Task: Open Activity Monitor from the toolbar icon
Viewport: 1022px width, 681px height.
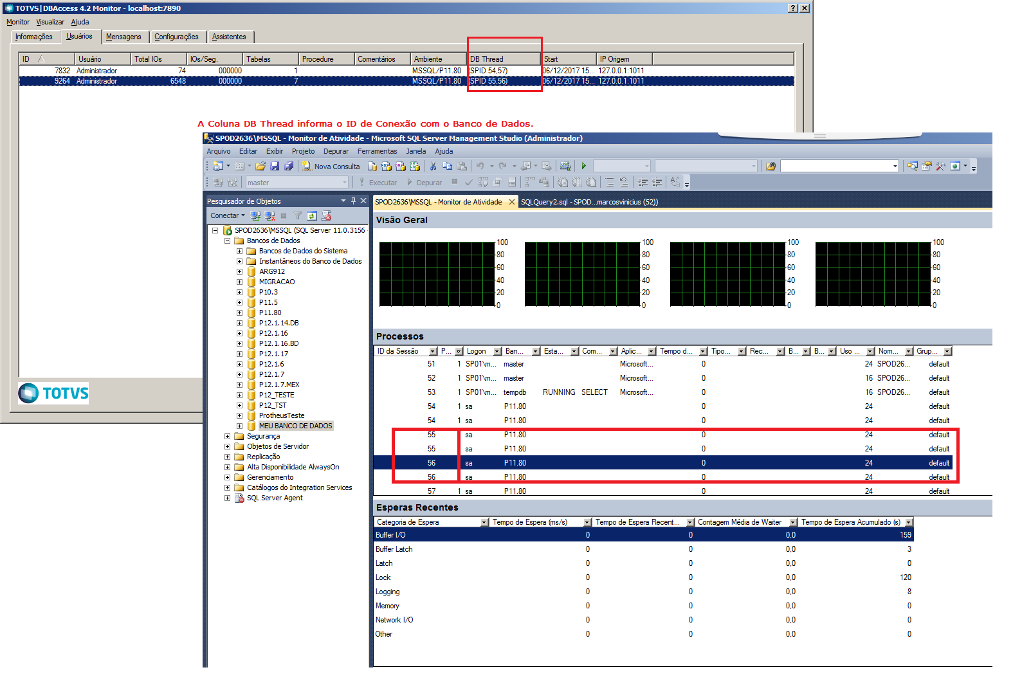Action: (565, 166)
